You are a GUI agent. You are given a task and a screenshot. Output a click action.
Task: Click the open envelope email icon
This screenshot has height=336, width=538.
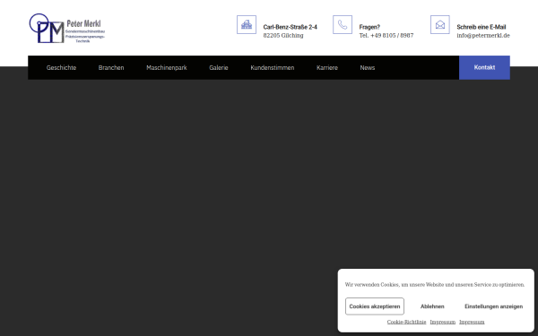coord(440,25)
